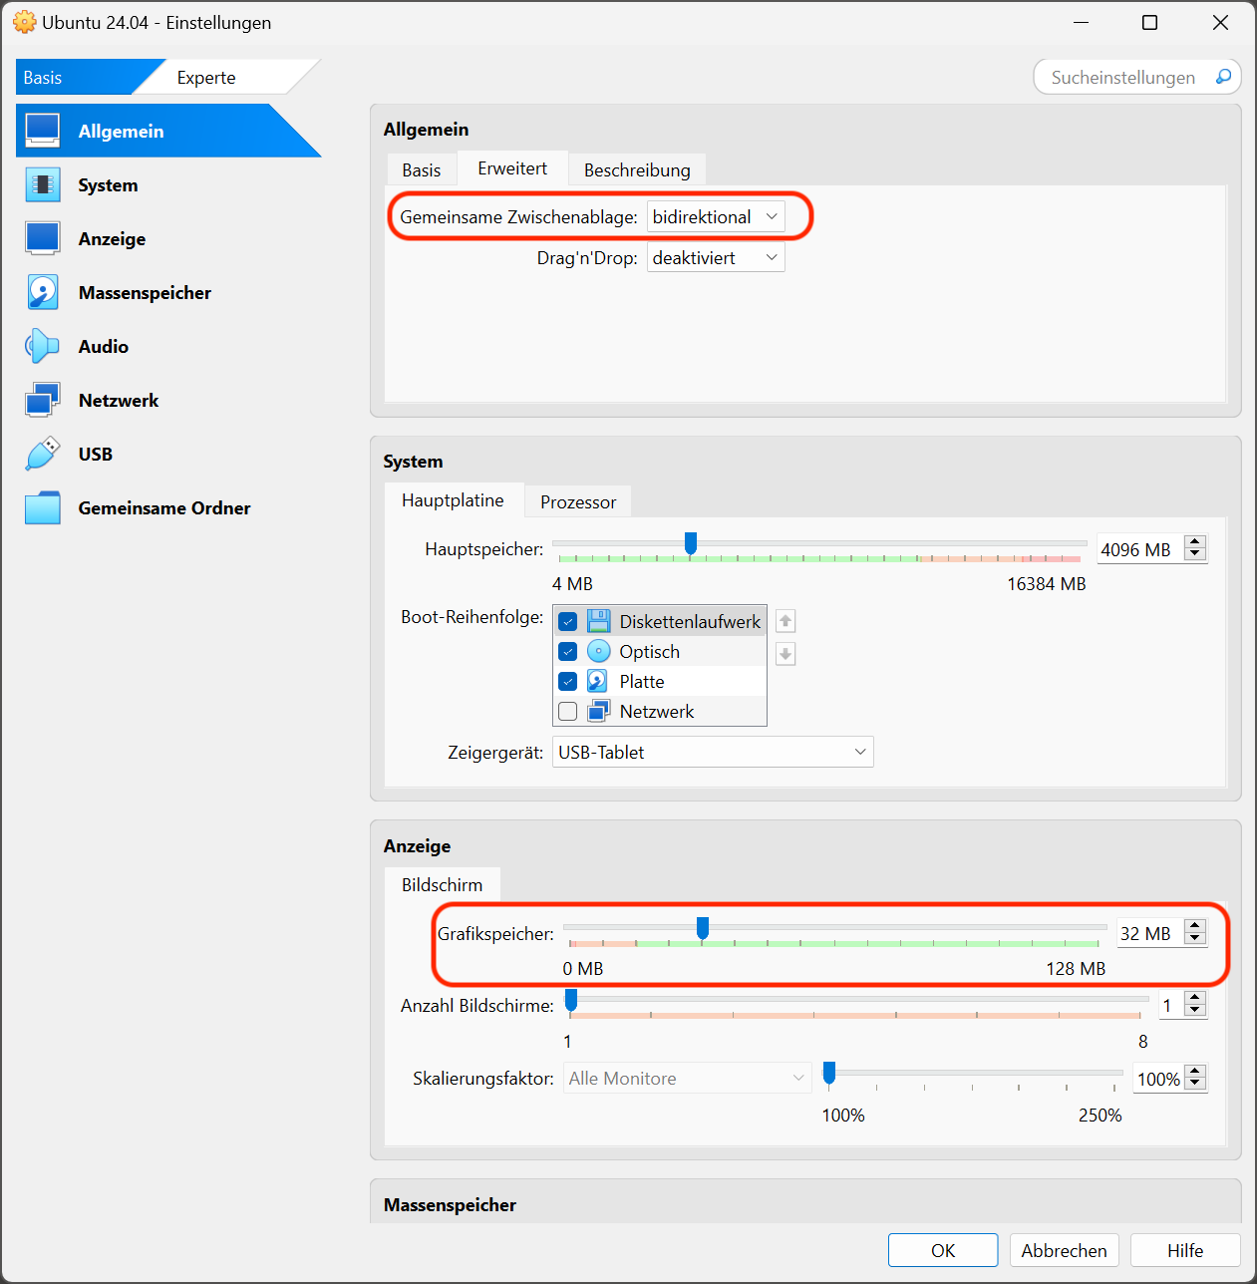Screen dimensions: 1257x1284
Task: Enable Netzwerk boot checkbox
Action: pos(568,712)
